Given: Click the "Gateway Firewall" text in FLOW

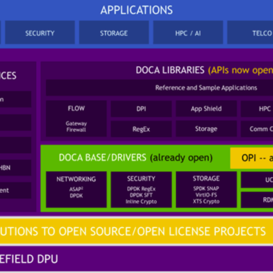Looking at the screenshot, I should (x=76, y=126).
